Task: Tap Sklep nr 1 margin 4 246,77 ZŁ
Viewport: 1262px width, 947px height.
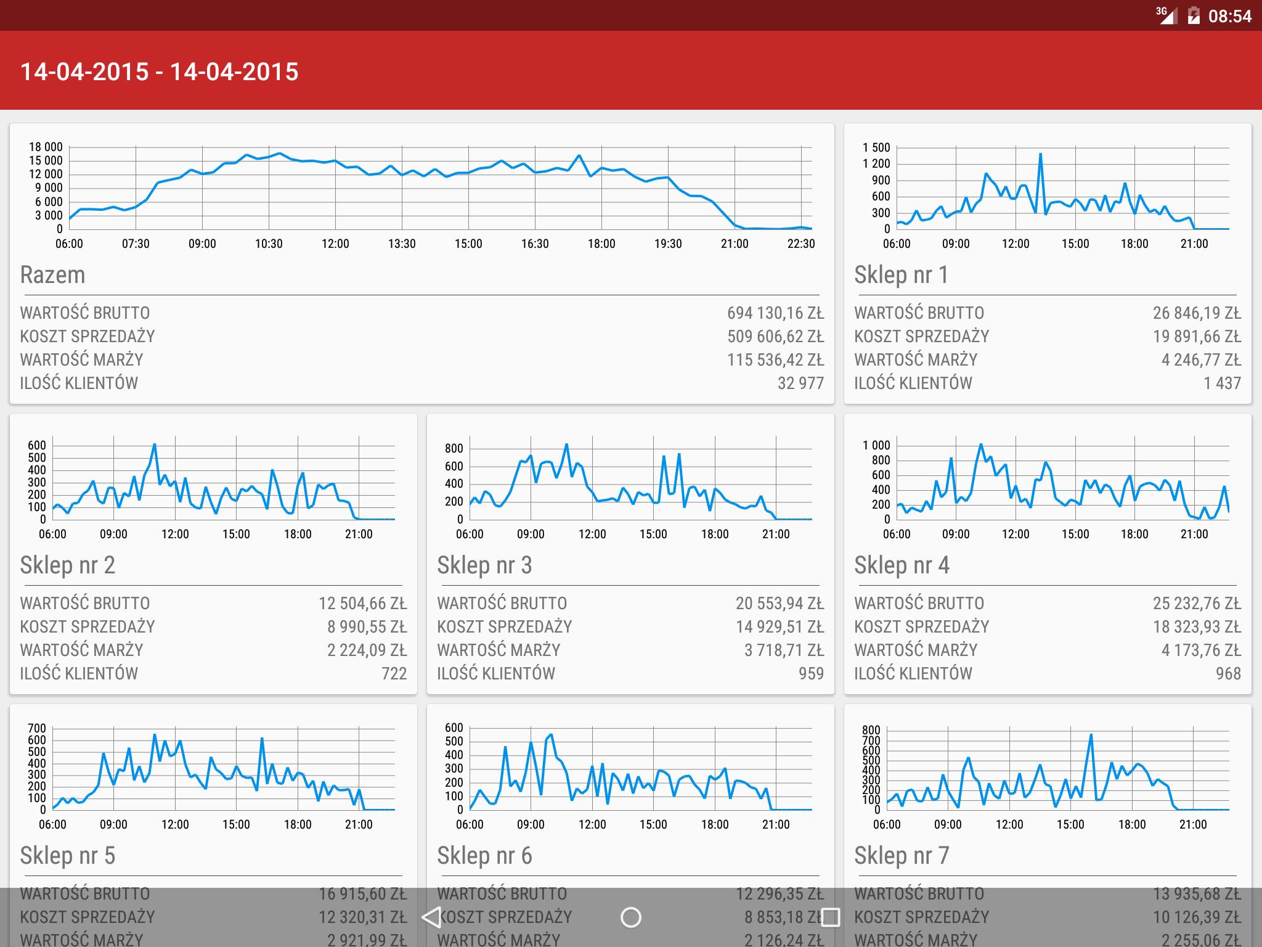Action: [1201, 359]
